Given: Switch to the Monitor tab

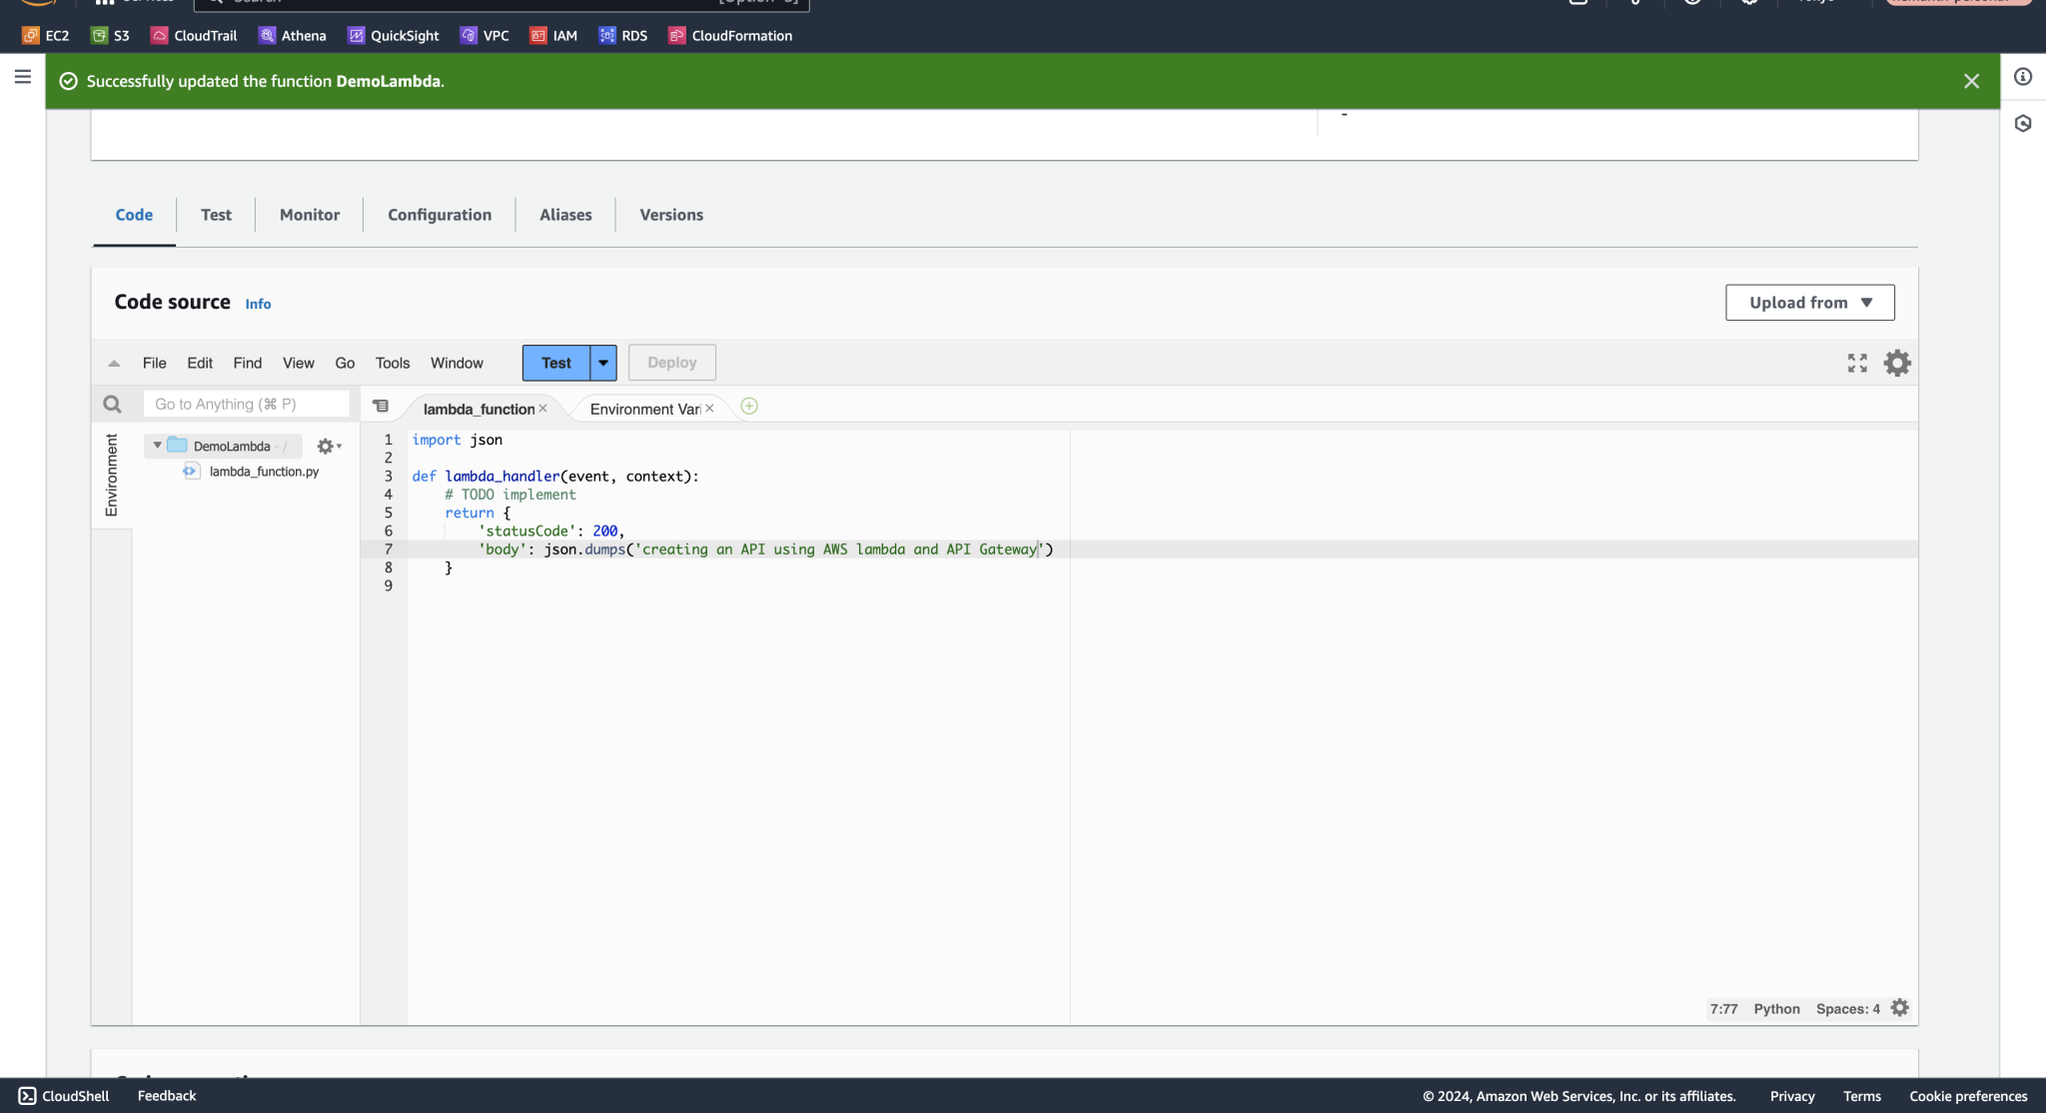Looking at the screenshot, I should click(x=310, y=215).
